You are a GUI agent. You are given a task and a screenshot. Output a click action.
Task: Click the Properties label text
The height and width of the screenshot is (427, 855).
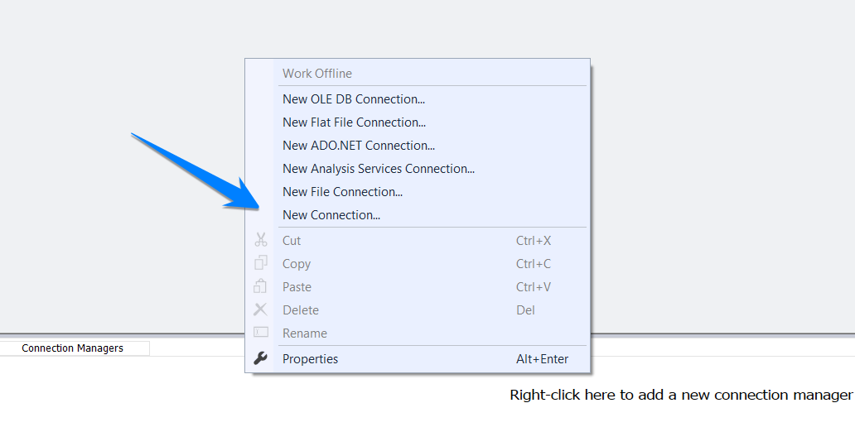311,359
